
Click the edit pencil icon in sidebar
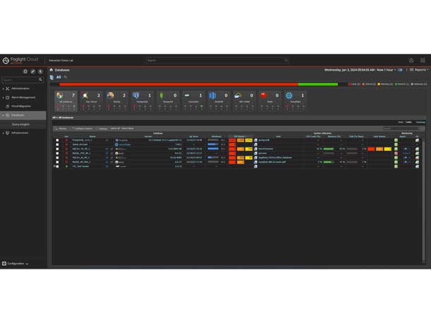click(x=32, y=71)
